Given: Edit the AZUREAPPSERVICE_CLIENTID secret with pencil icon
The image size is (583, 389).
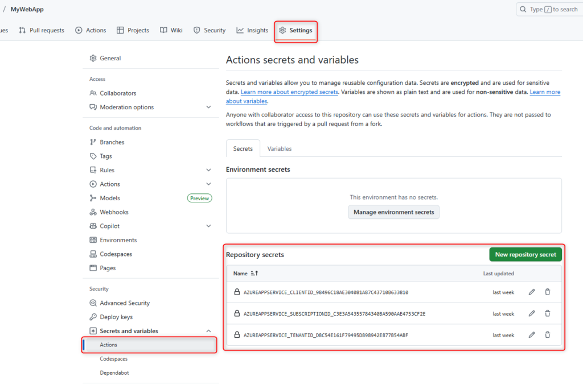Looking at the screenshot, I should click(532, 292).
